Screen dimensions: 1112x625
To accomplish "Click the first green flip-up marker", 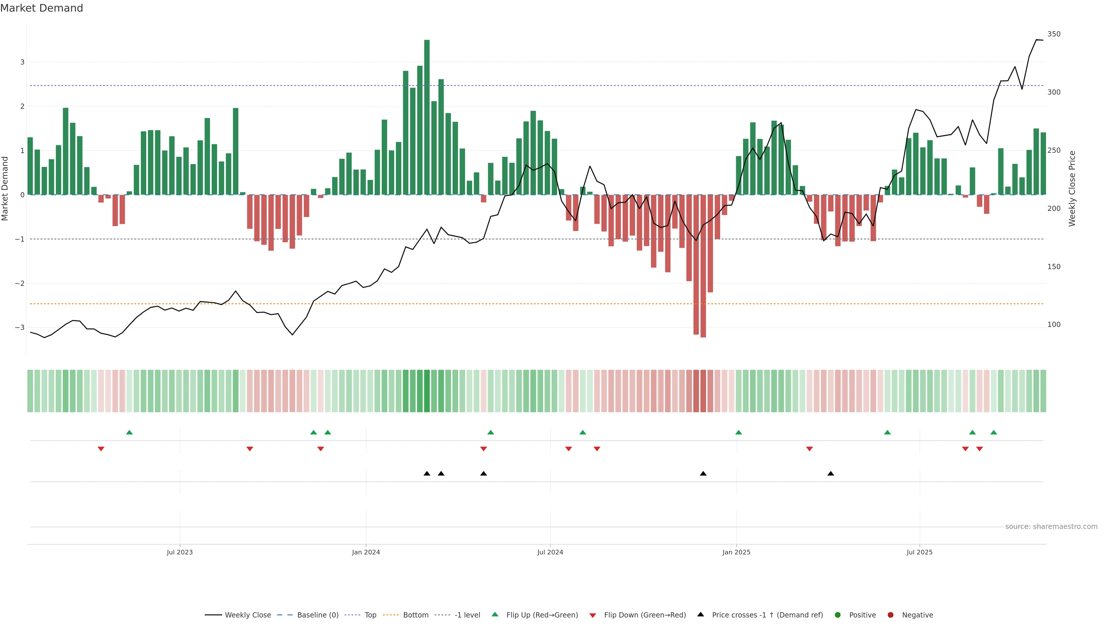I will click(x=129, y=432).
